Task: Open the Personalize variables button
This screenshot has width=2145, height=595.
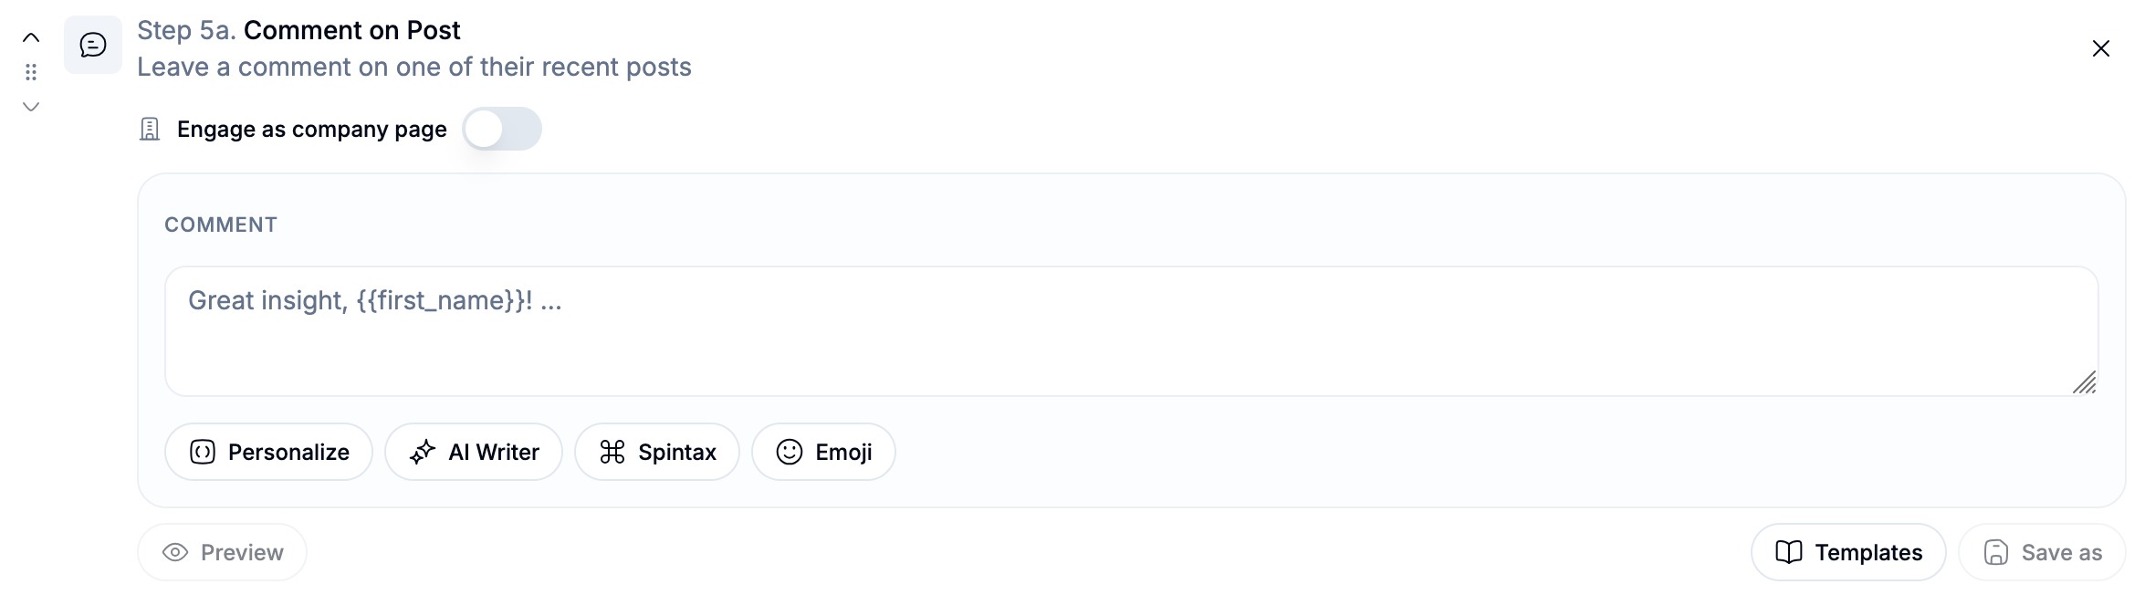Action: (268, 452)
